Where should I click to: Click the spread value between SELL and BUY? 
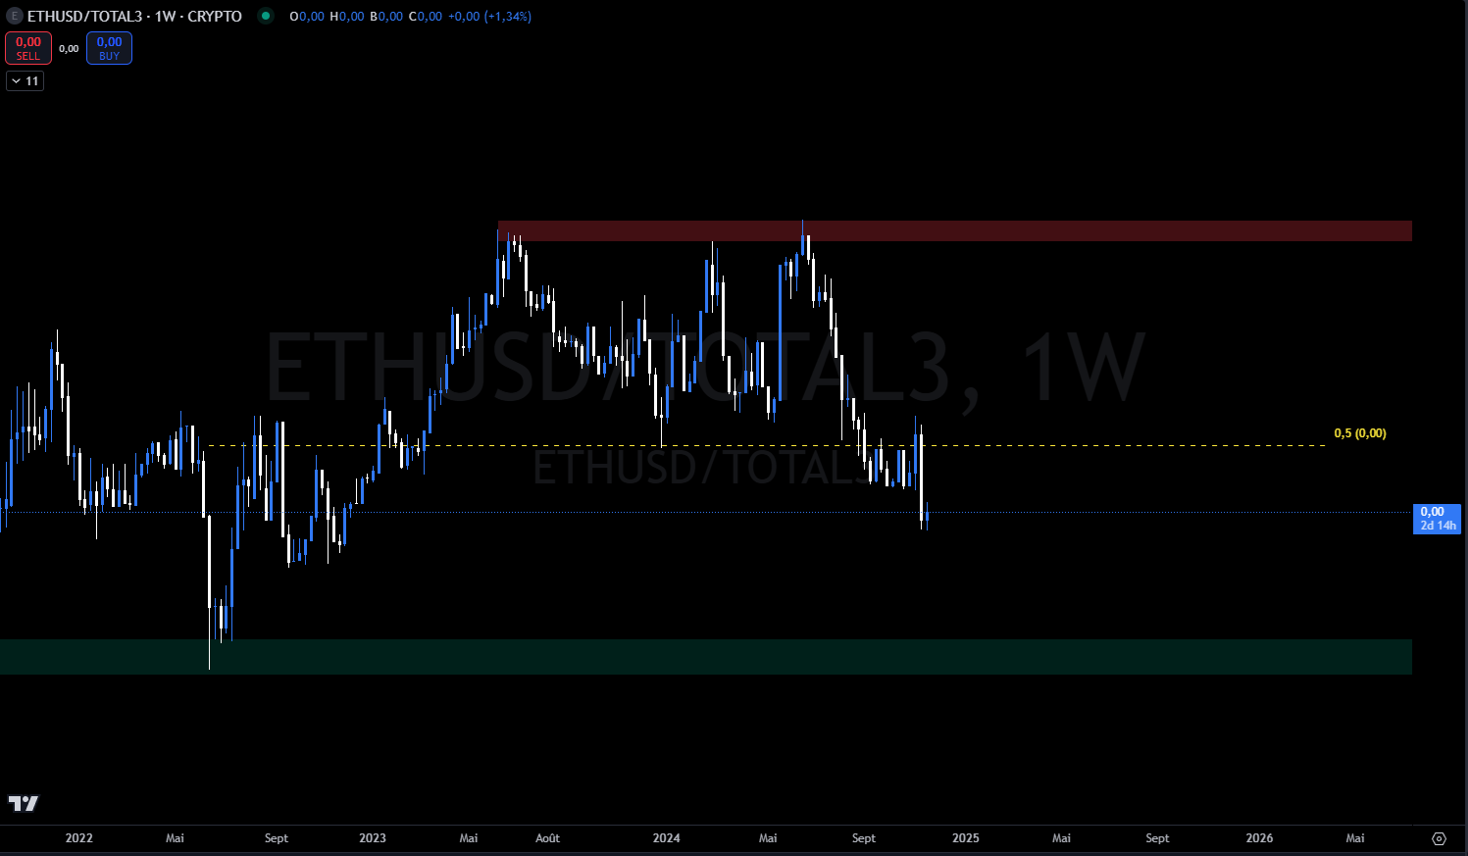69,49
